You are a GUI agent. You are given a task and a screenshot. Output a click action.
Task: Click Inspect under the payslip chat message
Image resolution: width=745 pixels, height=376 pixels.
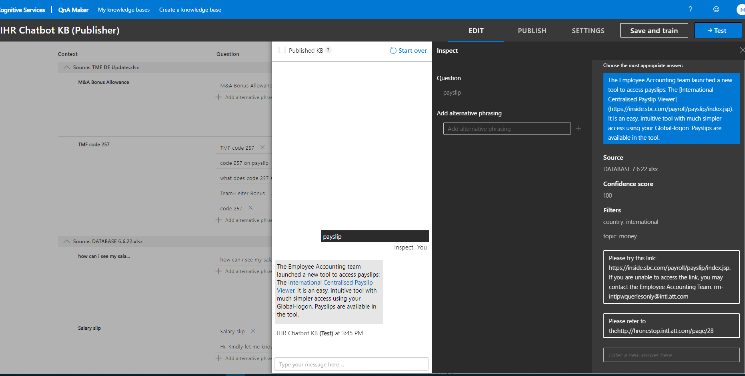[x=403, y=247]
